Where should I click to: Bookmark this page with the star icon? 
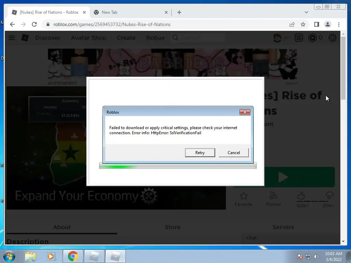(303, 24)
